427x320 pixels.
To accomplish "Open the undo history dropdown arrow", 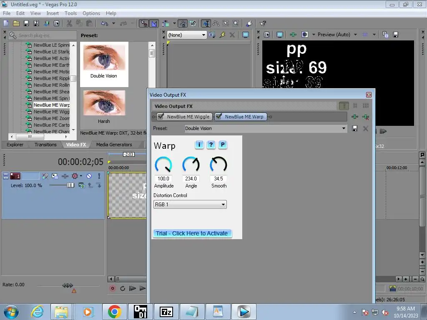I will pos(113,24).
